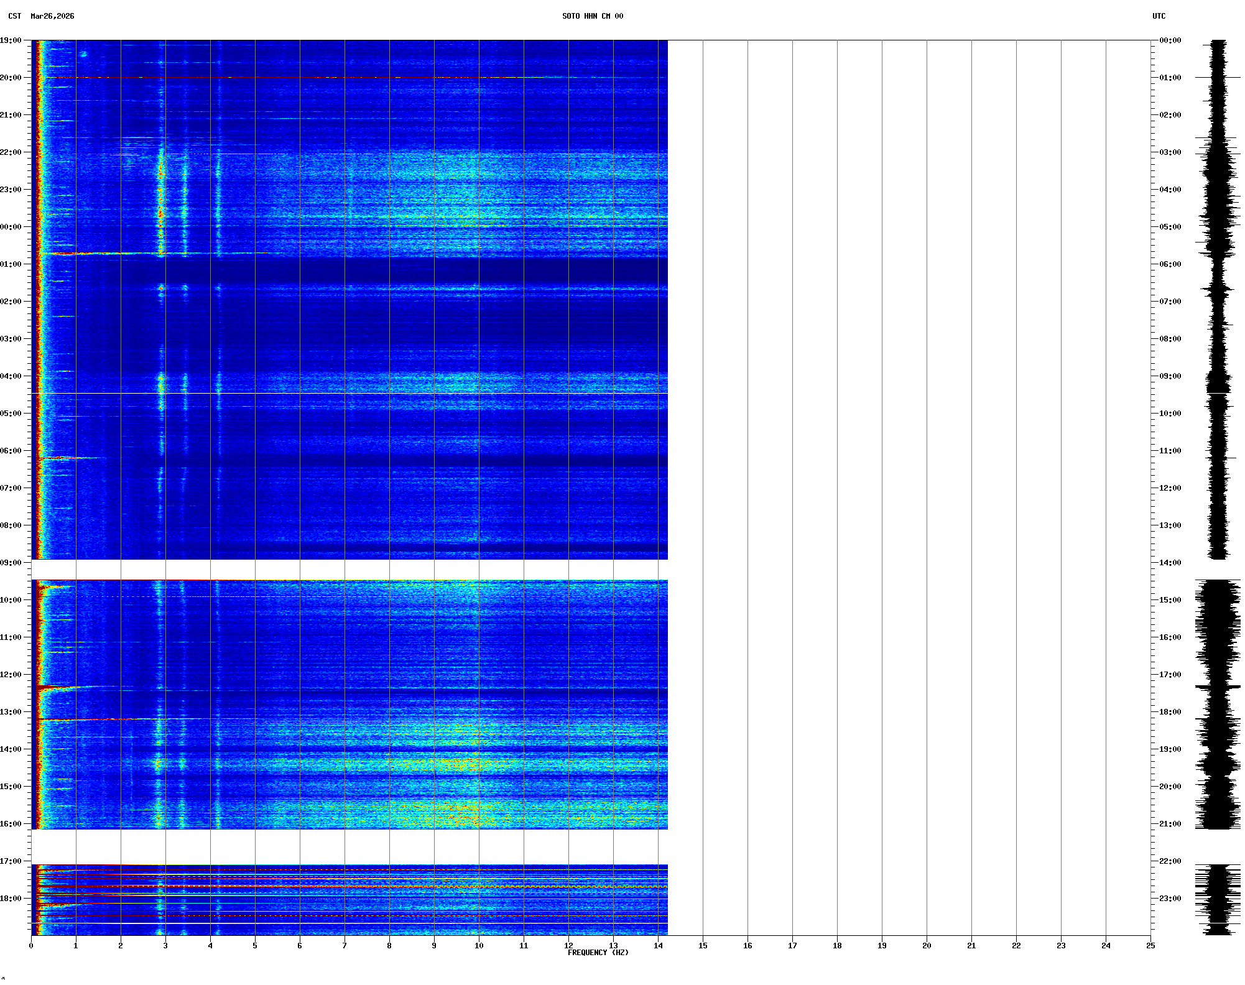This screenshot has width=1245, height=985.
Task: Click the 01:00 CST time tick label
Action: pyautogui.click(x=11, y=264)
